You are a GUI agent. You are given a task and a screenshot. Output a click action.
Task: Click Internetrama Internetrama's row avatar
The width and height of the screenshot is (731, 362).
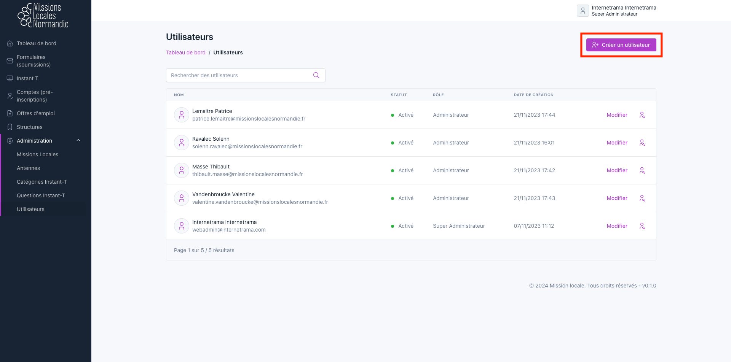(182, 226)
